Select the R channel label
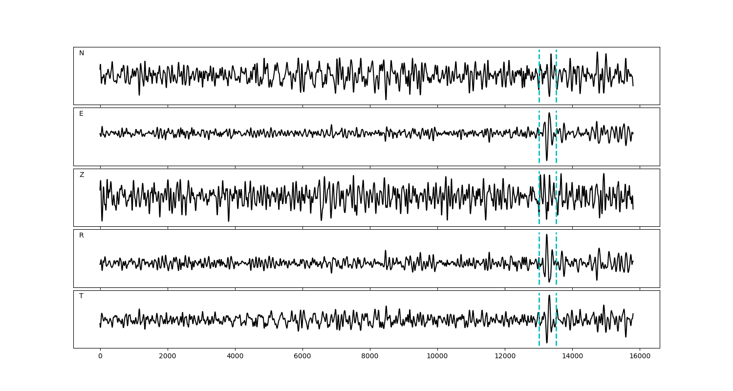The image size is (733, 391). (x=82, y=236)
